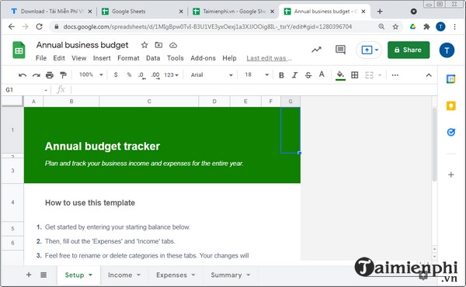Open the text color picker

coord(322,74)
